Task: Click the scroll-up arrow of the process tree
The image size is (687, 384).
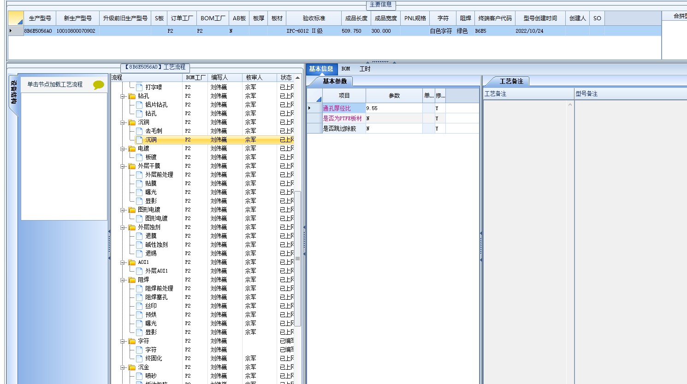Action: (297, 78)
